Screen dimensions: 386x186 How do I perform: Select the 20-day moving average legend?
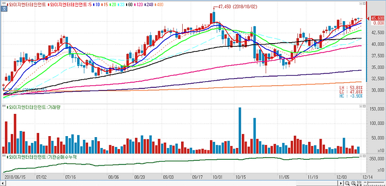113,5
